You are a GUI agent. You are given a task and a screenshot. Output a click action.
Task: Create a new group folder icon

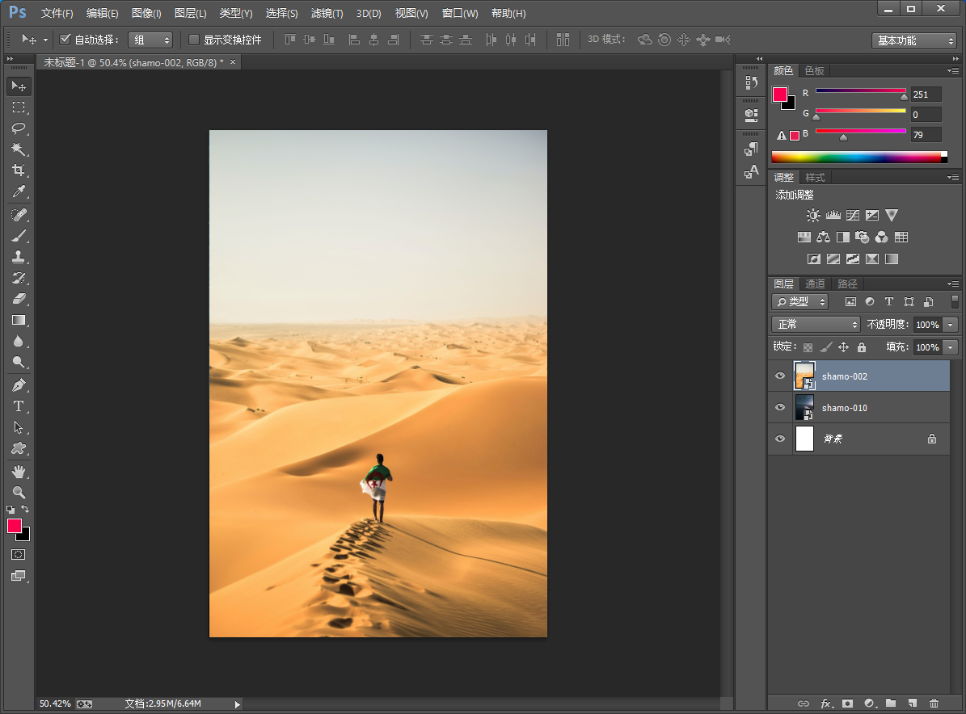(891, 703)
